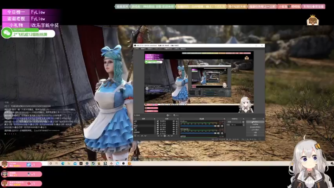Click the second mixer channel's blue volume slider

(x=198, y=133)
